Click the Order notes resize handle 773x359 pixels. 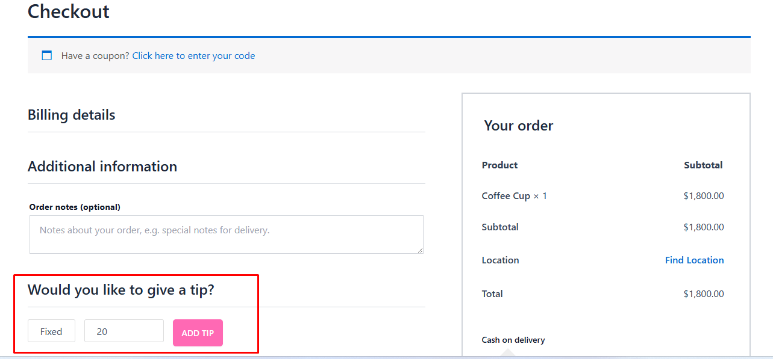pyautogui.click(x=420, y=250)
